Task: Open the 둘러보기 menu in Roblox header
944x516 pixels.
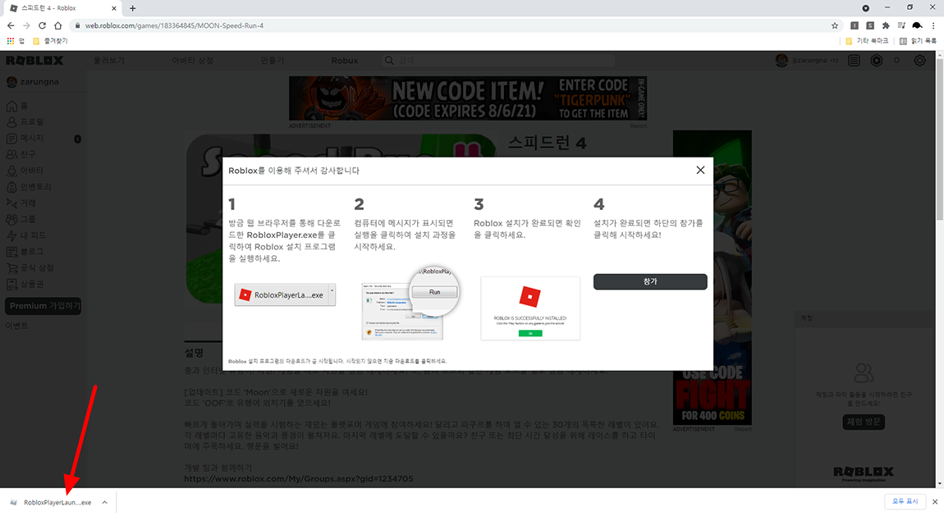Action: coord(109,60)
